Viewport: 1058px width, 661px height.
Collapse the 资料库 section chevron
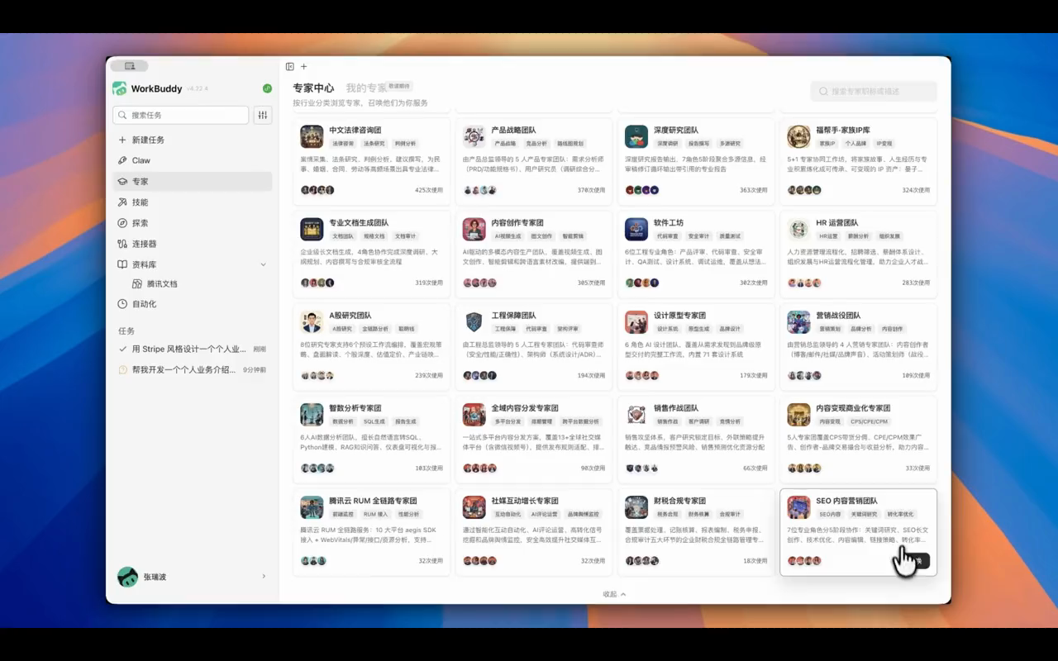264,264
